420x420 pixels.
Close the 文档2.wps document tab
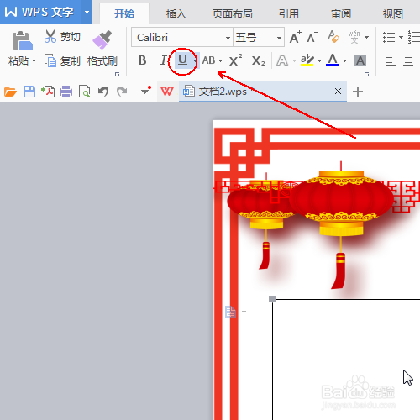338,91
